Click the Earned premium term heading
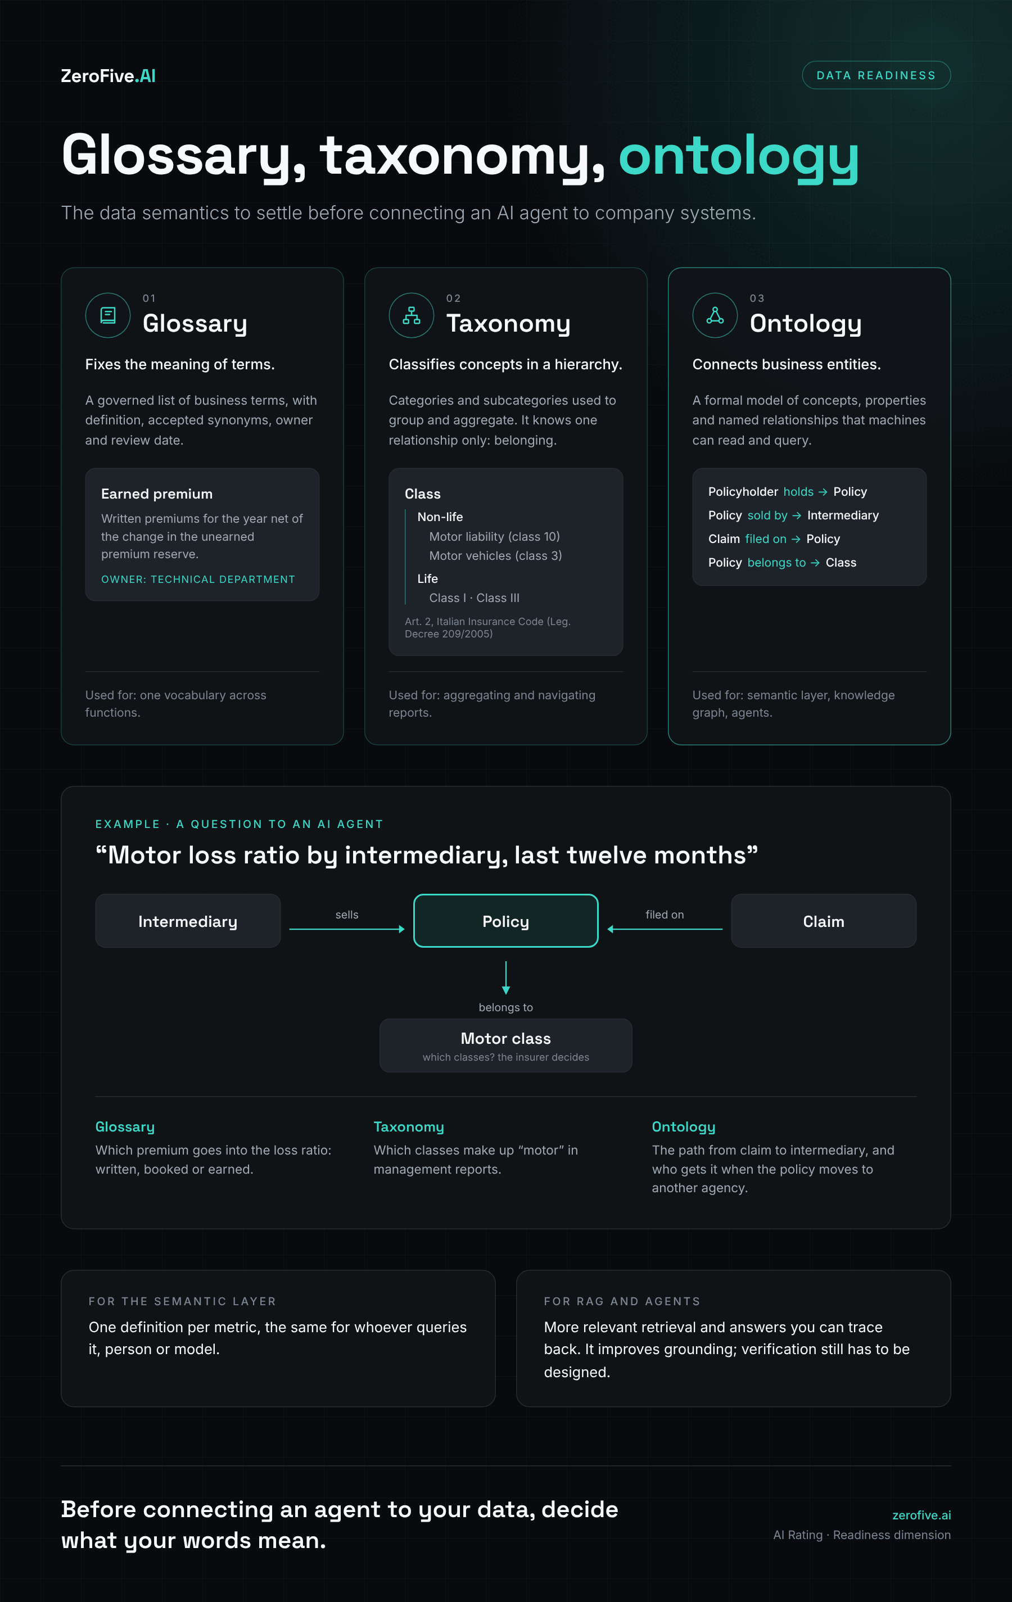Viewport: 1012px width, 1602px height. 157,494
